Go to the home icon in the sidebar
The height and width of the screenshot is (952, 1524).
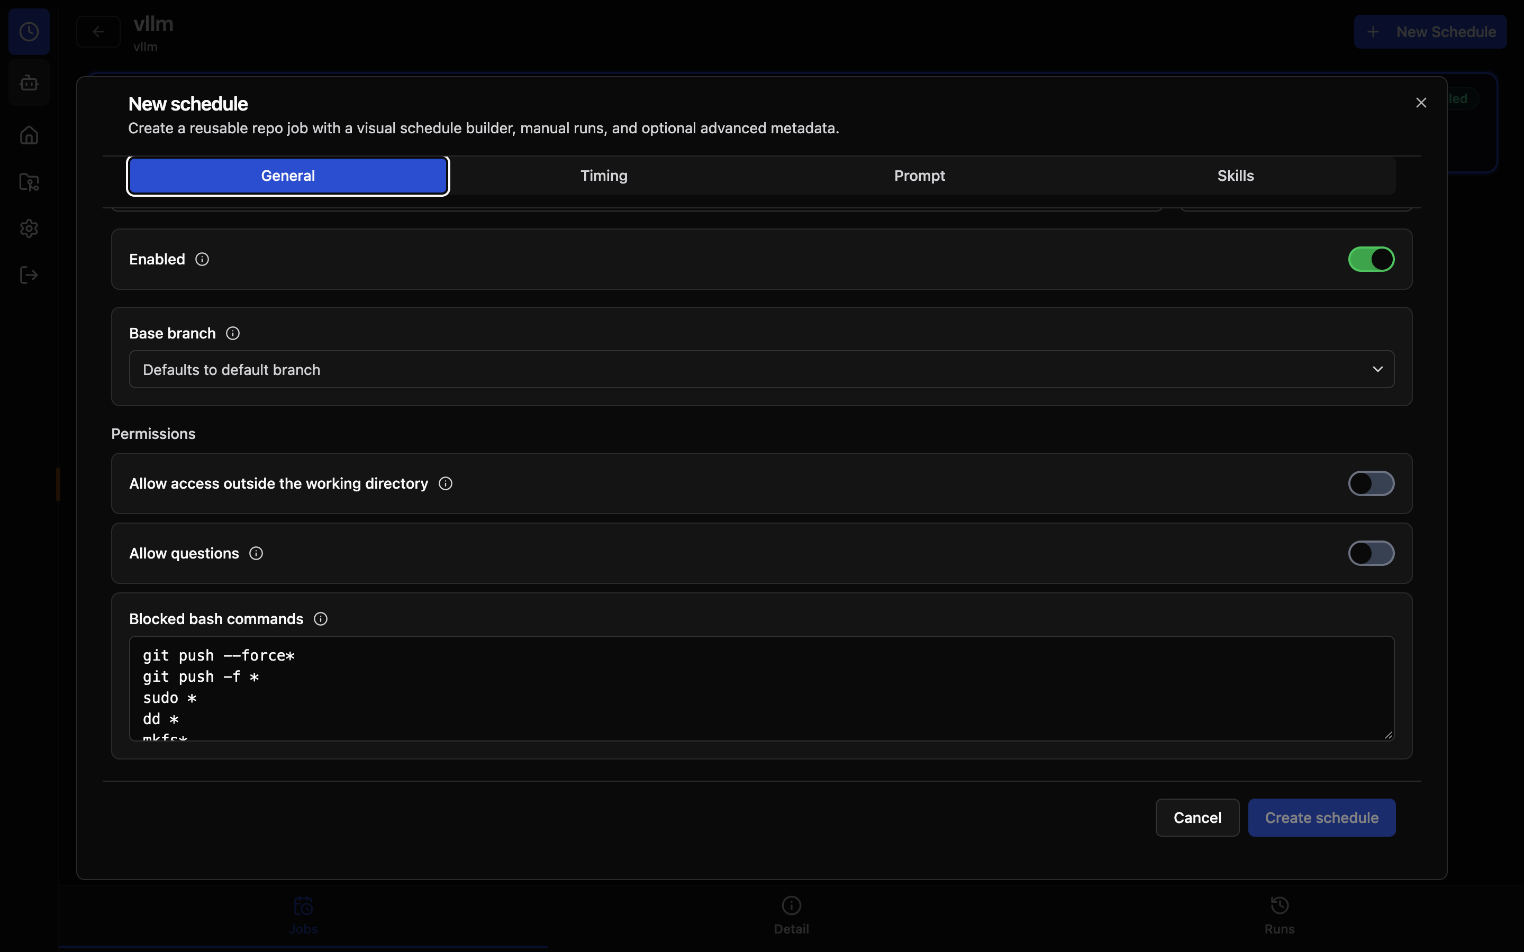pyautogui.click(x=29, y=135)
